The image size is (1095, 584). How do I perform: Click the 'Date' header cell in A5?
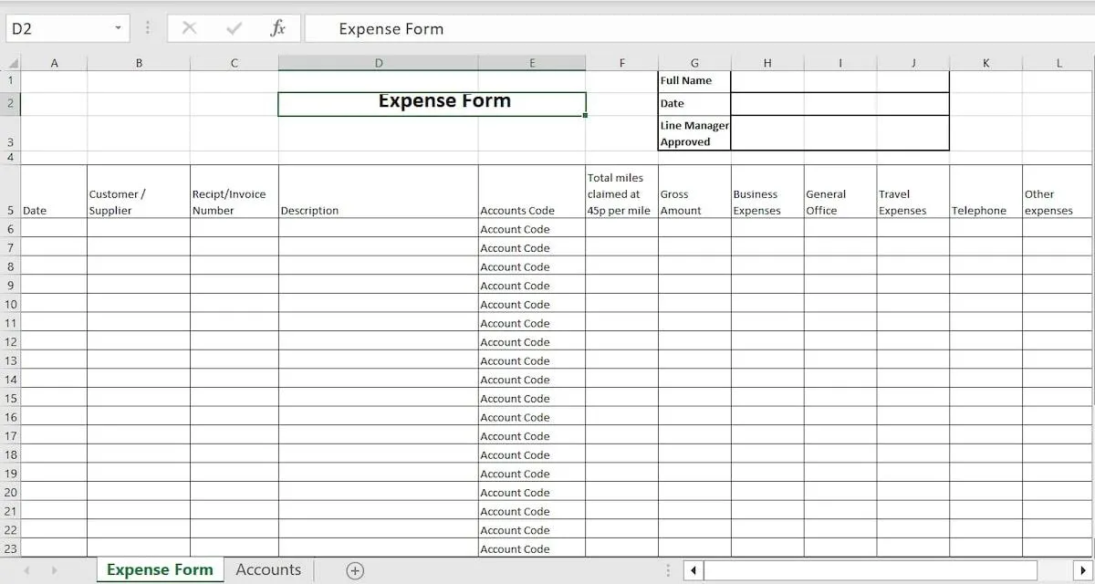(54, 192)
